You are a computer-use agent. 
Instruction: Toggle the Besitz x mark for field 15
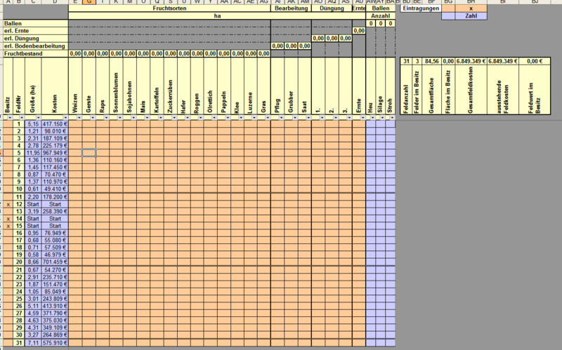[8, 225]
